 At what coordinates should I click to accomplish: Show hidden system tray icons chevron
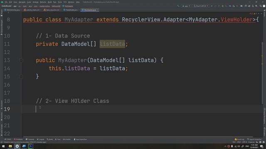(225, 146)
